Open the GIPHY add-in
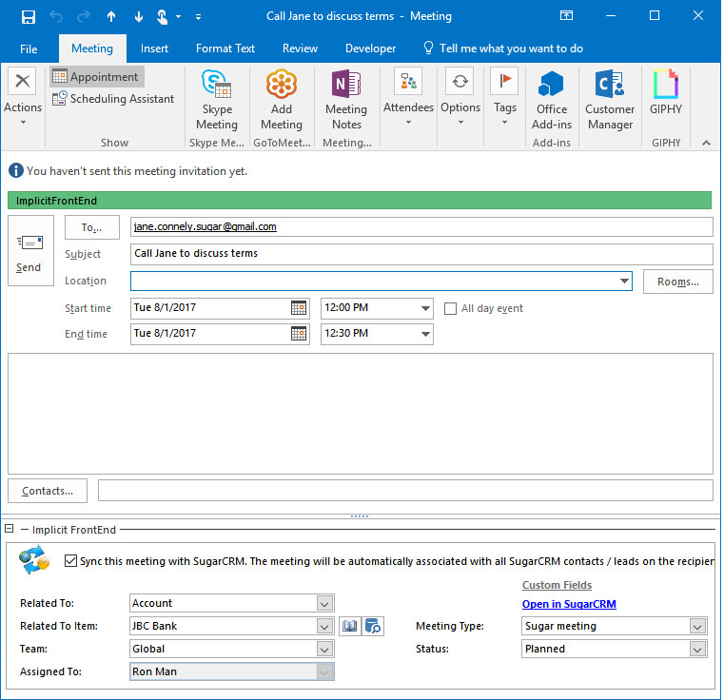 click(666, 93)
